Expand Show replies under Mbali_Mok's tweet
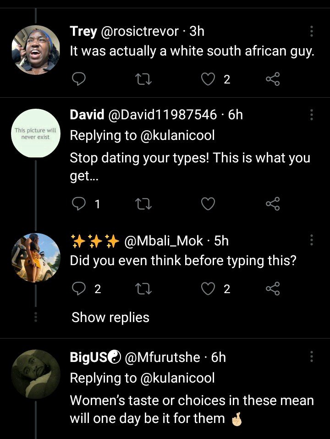 pyautogui.click(x=110, y=317)
